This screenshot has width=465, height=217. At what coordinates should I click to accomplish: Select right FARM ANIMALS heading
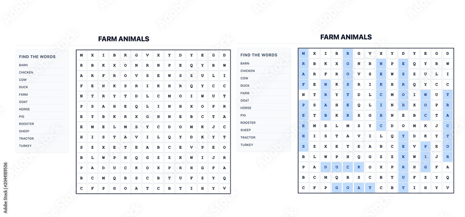(346, 37)
